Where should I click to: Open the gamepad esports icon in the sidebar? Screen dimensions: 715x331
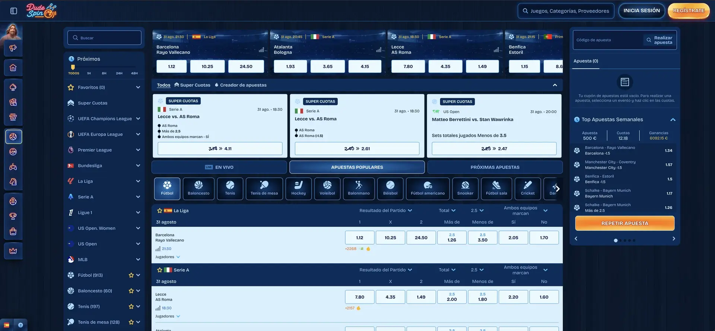pyautogui.click(x=13, y=167)
